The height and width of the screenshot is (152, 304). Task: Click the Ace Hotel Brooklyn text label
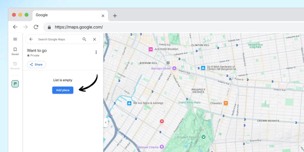coord(166,49)
